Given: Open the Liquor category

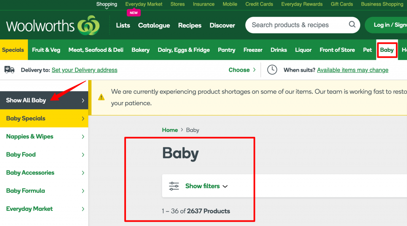Looking at the screenshot, I should [303, 50].
